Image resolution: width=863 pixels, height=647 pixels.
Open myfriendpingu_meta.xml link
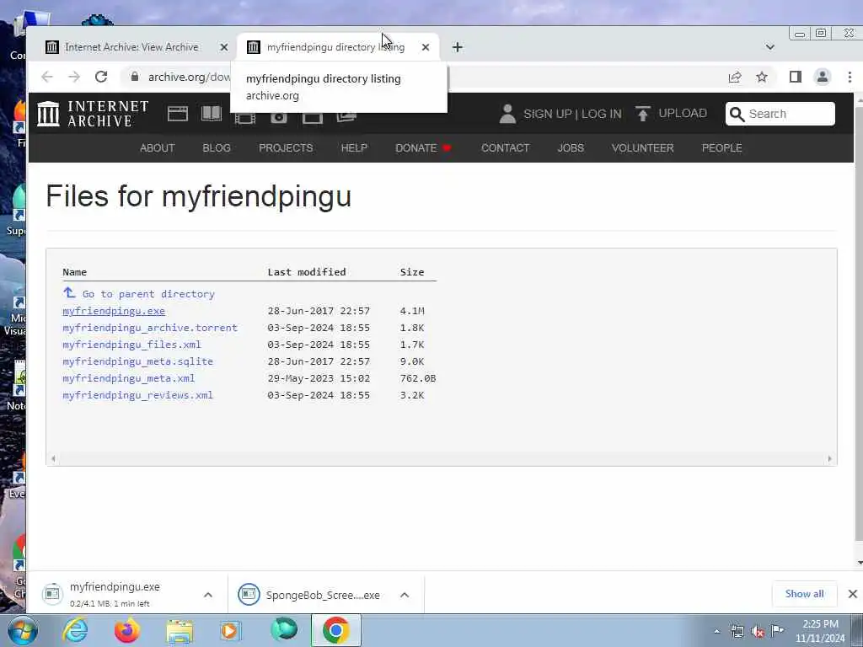click(129, 378)
